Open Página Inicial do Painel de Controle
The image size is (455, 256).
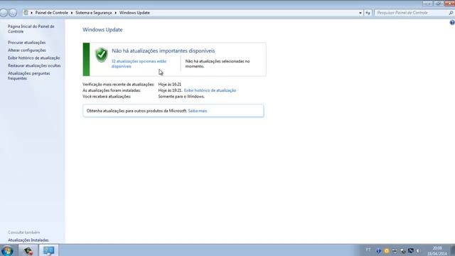31,28
